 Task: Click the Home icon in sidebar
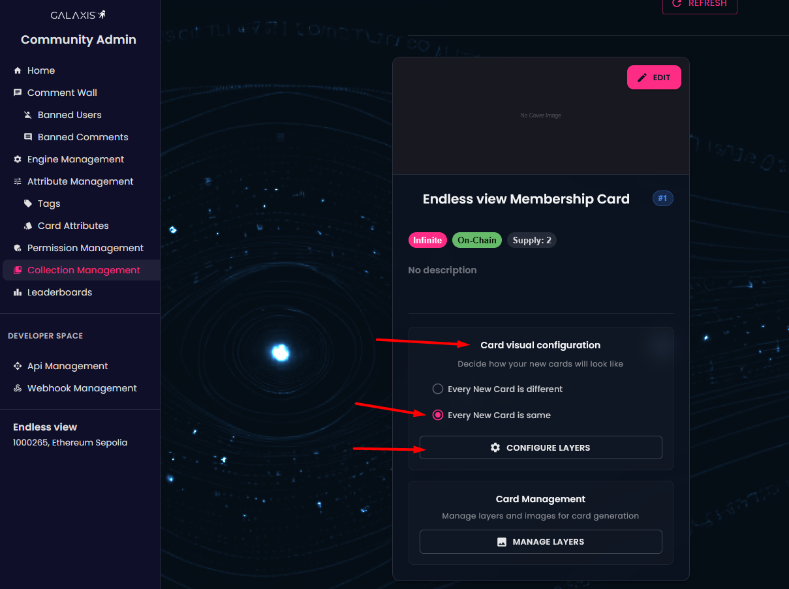[x=18, y=70]
